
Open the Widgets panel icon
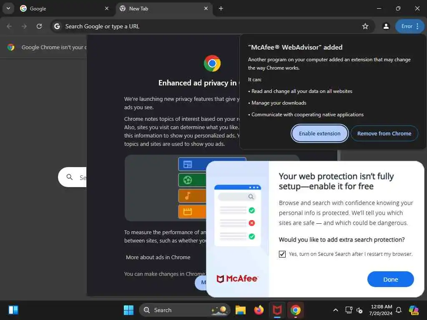(x=13, y=310)
